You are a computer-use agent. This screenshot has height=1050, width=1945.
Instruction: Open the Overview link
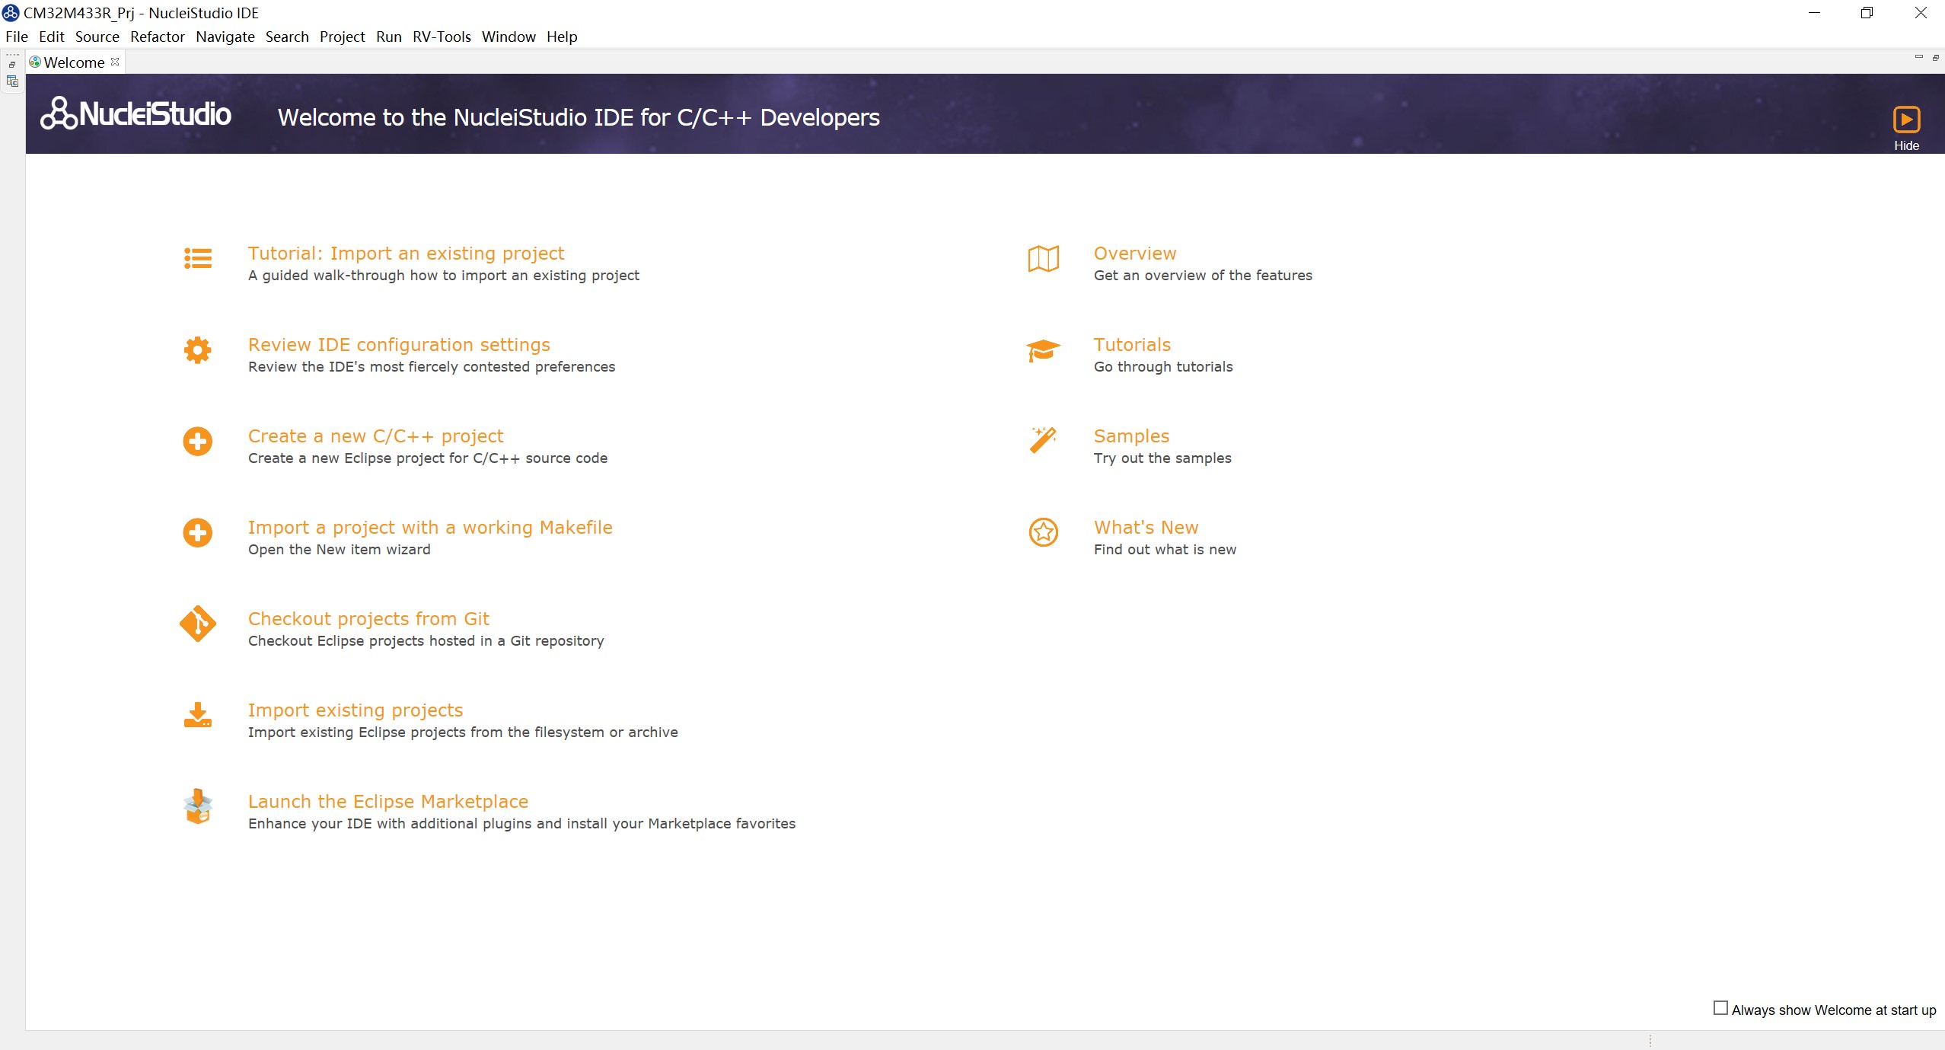(1135, 254)
